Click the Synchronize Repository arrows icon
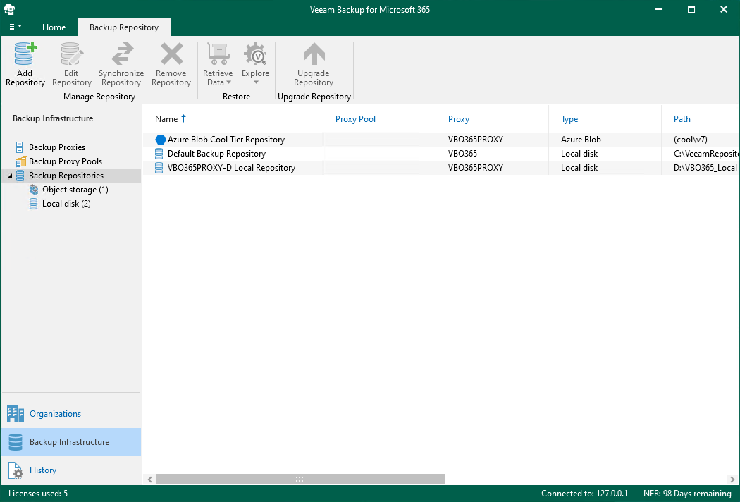Viewport: 740px width, 502px height. click(122, 54)
